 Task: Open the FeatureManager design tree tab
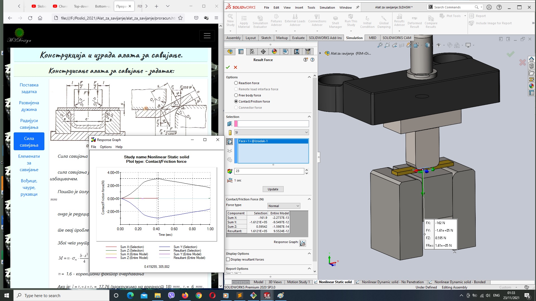(x=230, y=52)
